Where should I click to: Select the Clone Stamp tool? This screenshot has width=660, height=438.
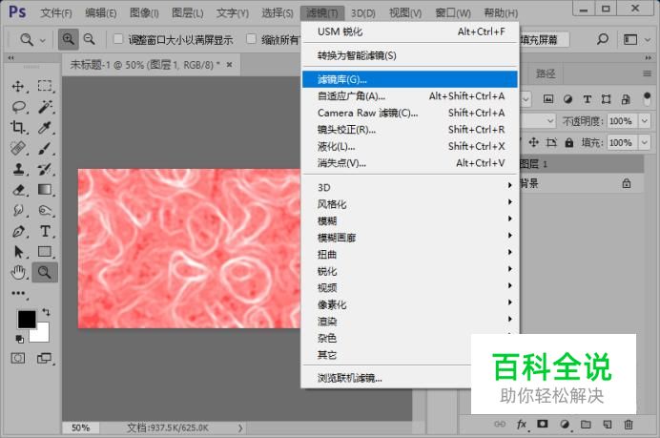(18, 169)
